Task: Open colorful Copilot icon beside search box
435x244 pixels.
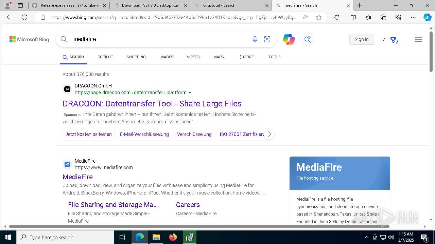Action: point(289,39)
